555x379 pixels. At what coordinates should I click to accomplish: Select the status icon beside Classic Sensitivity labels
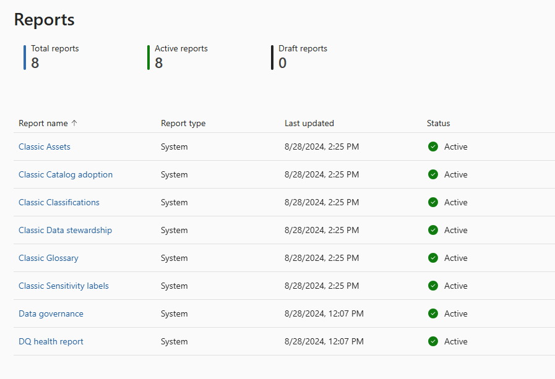[x=433, y=286]
